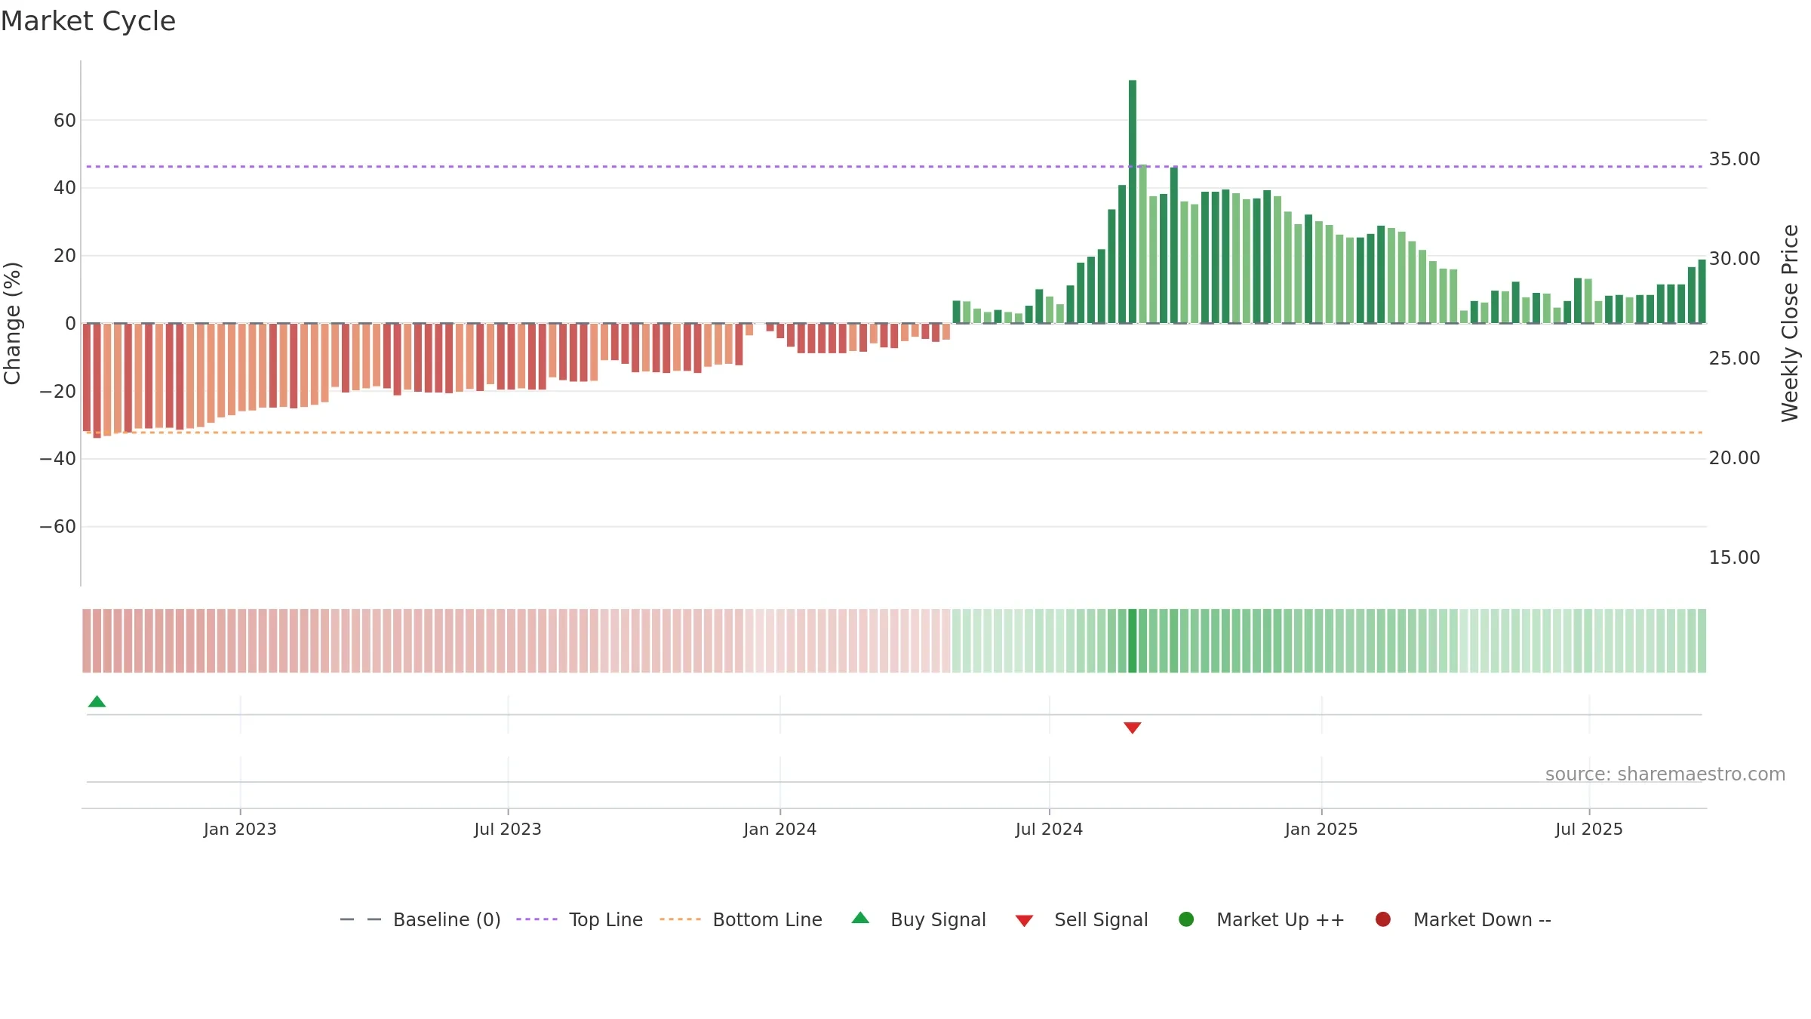Screen dimensions: 1811x1019
Task: Toggle the Market Down -- legend entry
Action: (1463, 919)
